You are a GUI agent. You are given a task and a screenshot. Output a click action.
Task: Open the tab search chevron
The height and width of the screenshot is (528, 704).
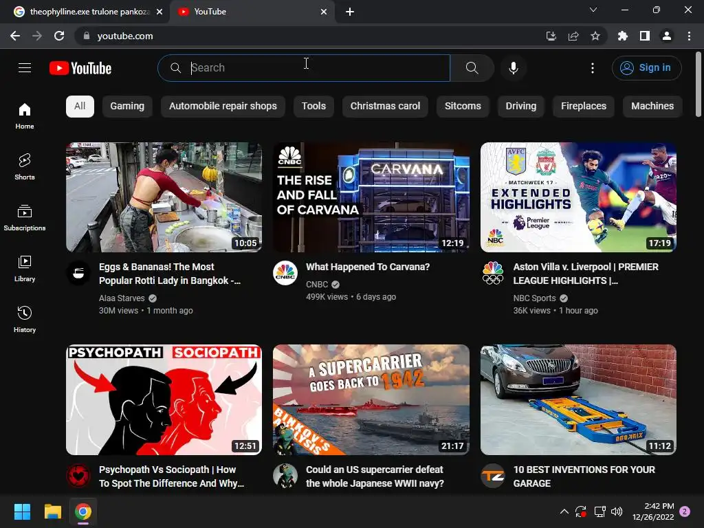coord(593,10)
